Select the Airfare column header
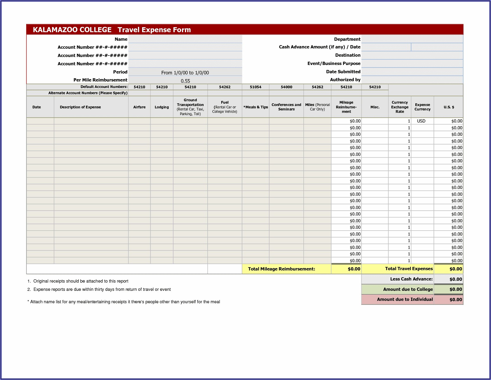This screenshot has width=491, height=380. pos(139,107)
